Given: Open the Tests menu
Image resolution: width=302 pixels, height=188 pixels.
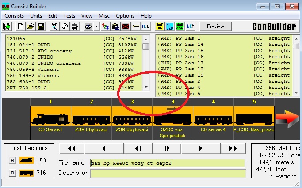Looking at the screenshot, I should click(x=69, y=16).
